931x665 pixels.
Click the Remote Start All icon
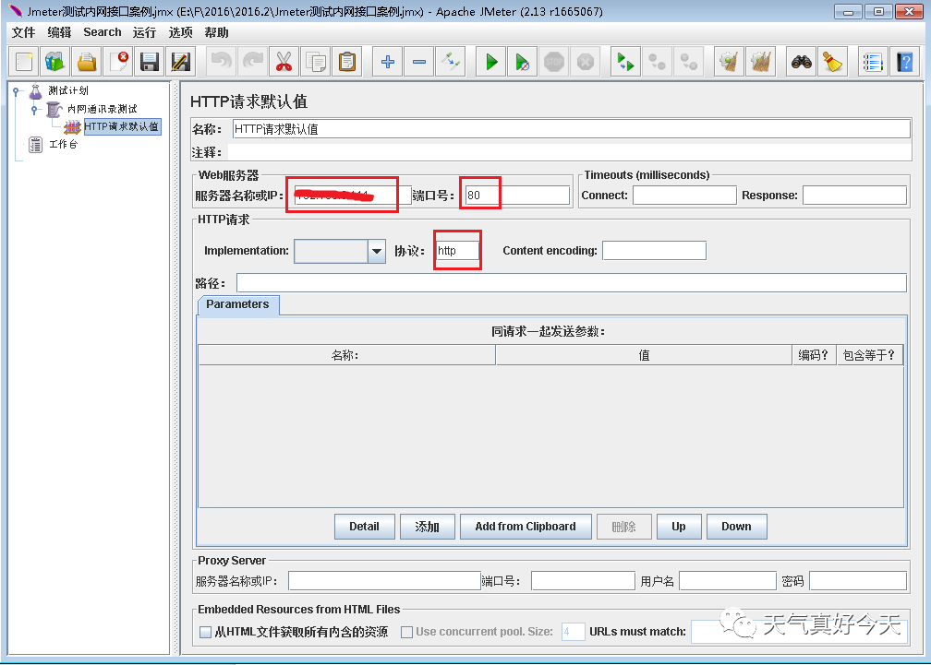[626, 62]
